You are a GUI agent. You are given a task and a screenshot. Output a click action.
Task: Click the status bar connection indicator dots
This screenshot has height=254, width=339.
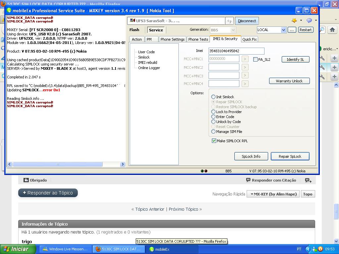[x=204, y=171]
